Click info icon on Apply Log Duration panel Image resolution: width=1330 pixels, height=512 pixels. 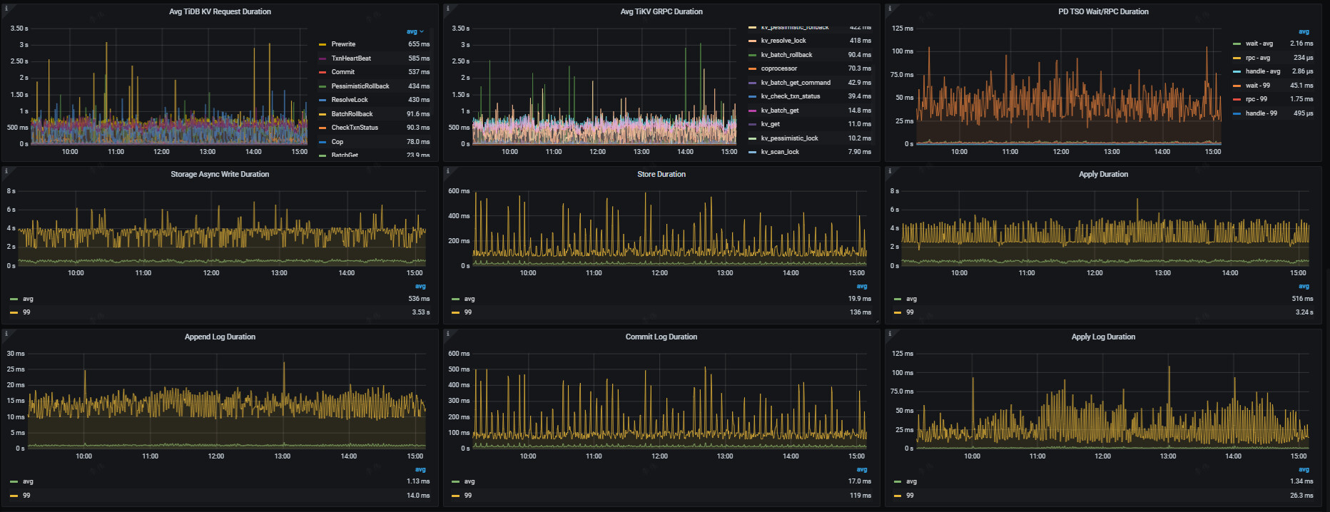point(889,334)
